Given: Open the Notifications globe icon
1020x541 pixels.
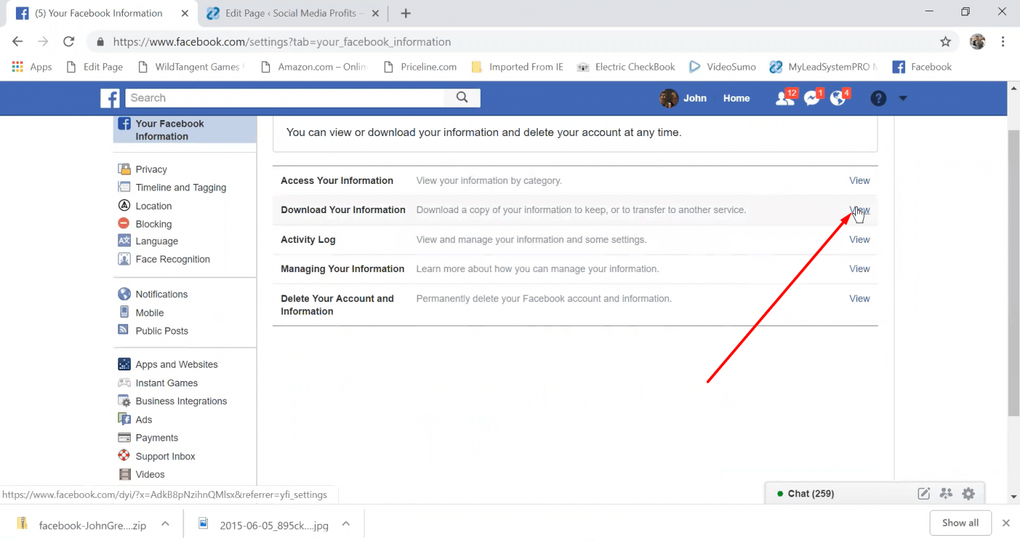Looking at the screenshot, I should [x=839, y=98].
